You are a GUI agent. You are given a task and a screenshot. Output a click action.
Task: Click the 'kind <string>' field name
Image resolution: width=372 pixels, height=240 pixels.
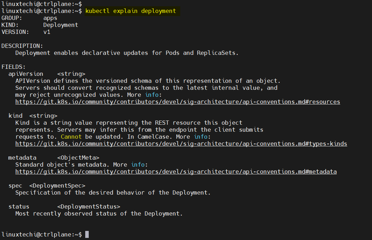pos(33,116)
